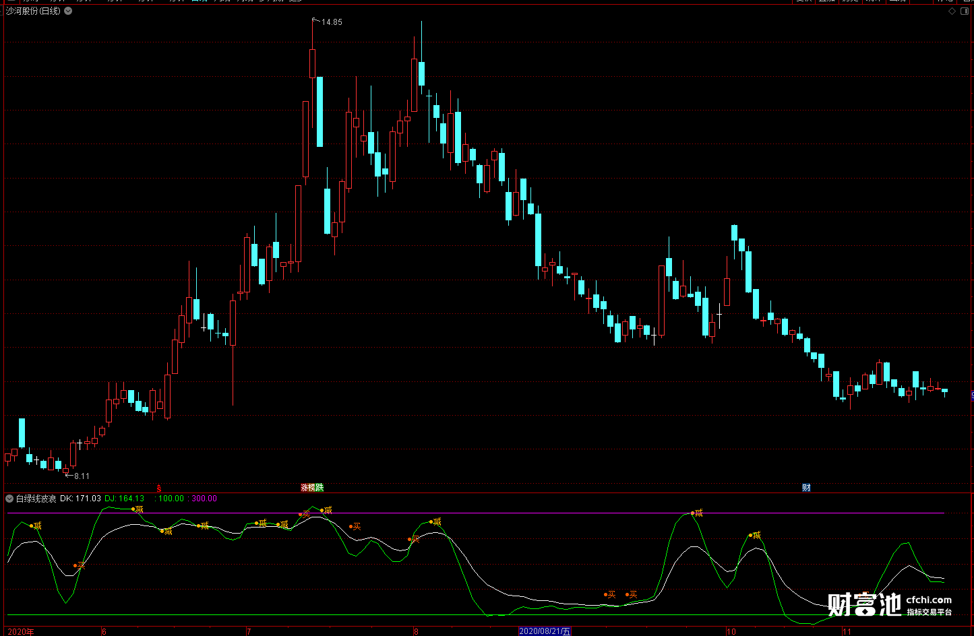Click the month 11 time-axis label
The image size is (974, 636).
coord(847,631)
